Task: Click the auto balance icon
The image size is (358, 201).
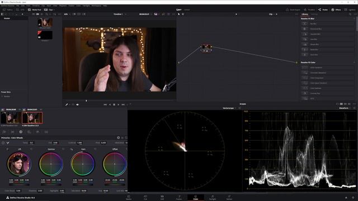Action: [3, 143]
